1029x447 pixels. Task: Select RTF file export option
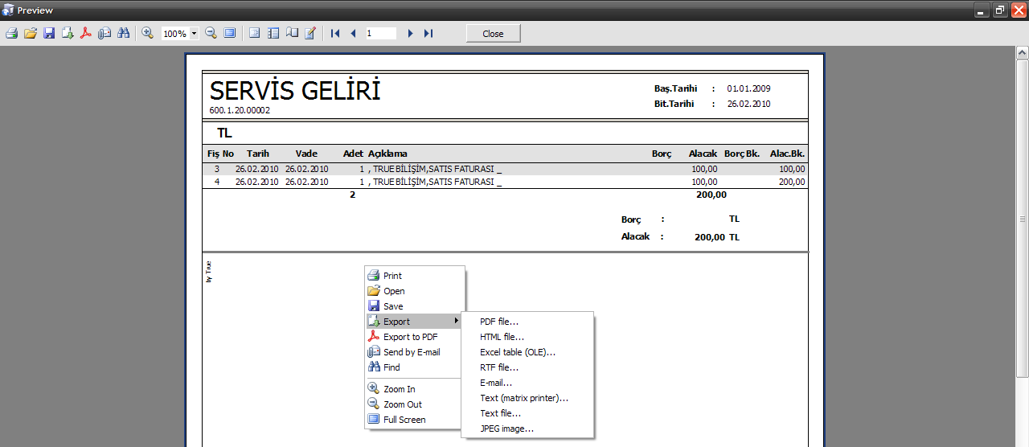click(x=498, y=367)
